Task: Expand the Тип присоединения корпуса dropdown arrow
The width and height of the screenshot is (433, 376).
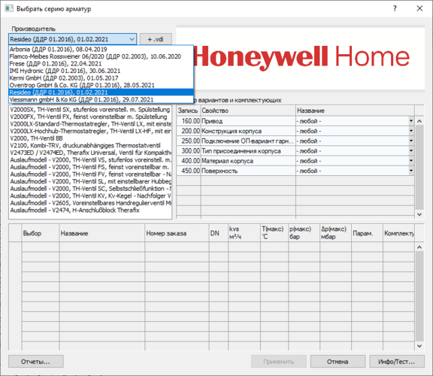Action: tap(411, 151)
